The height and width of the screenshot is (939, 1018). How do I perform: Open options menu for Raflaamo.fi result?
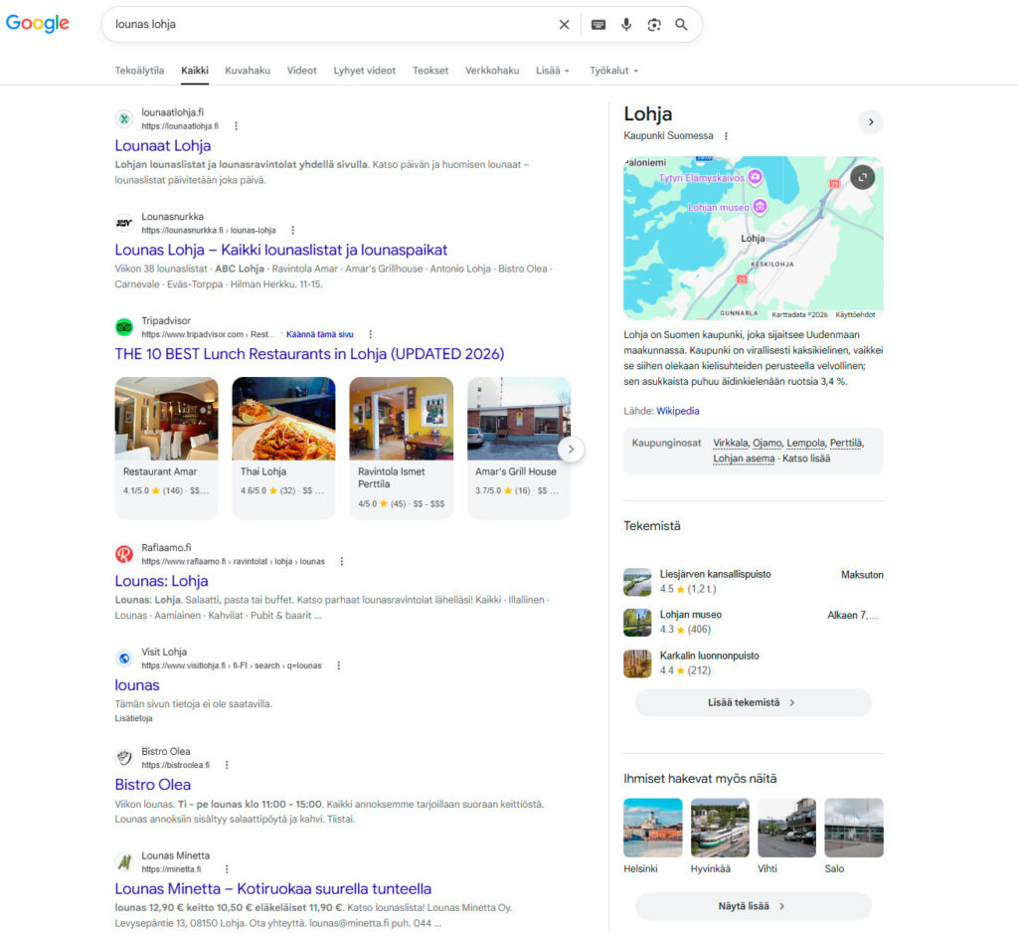pyautogui.click(x=342, y=561)
